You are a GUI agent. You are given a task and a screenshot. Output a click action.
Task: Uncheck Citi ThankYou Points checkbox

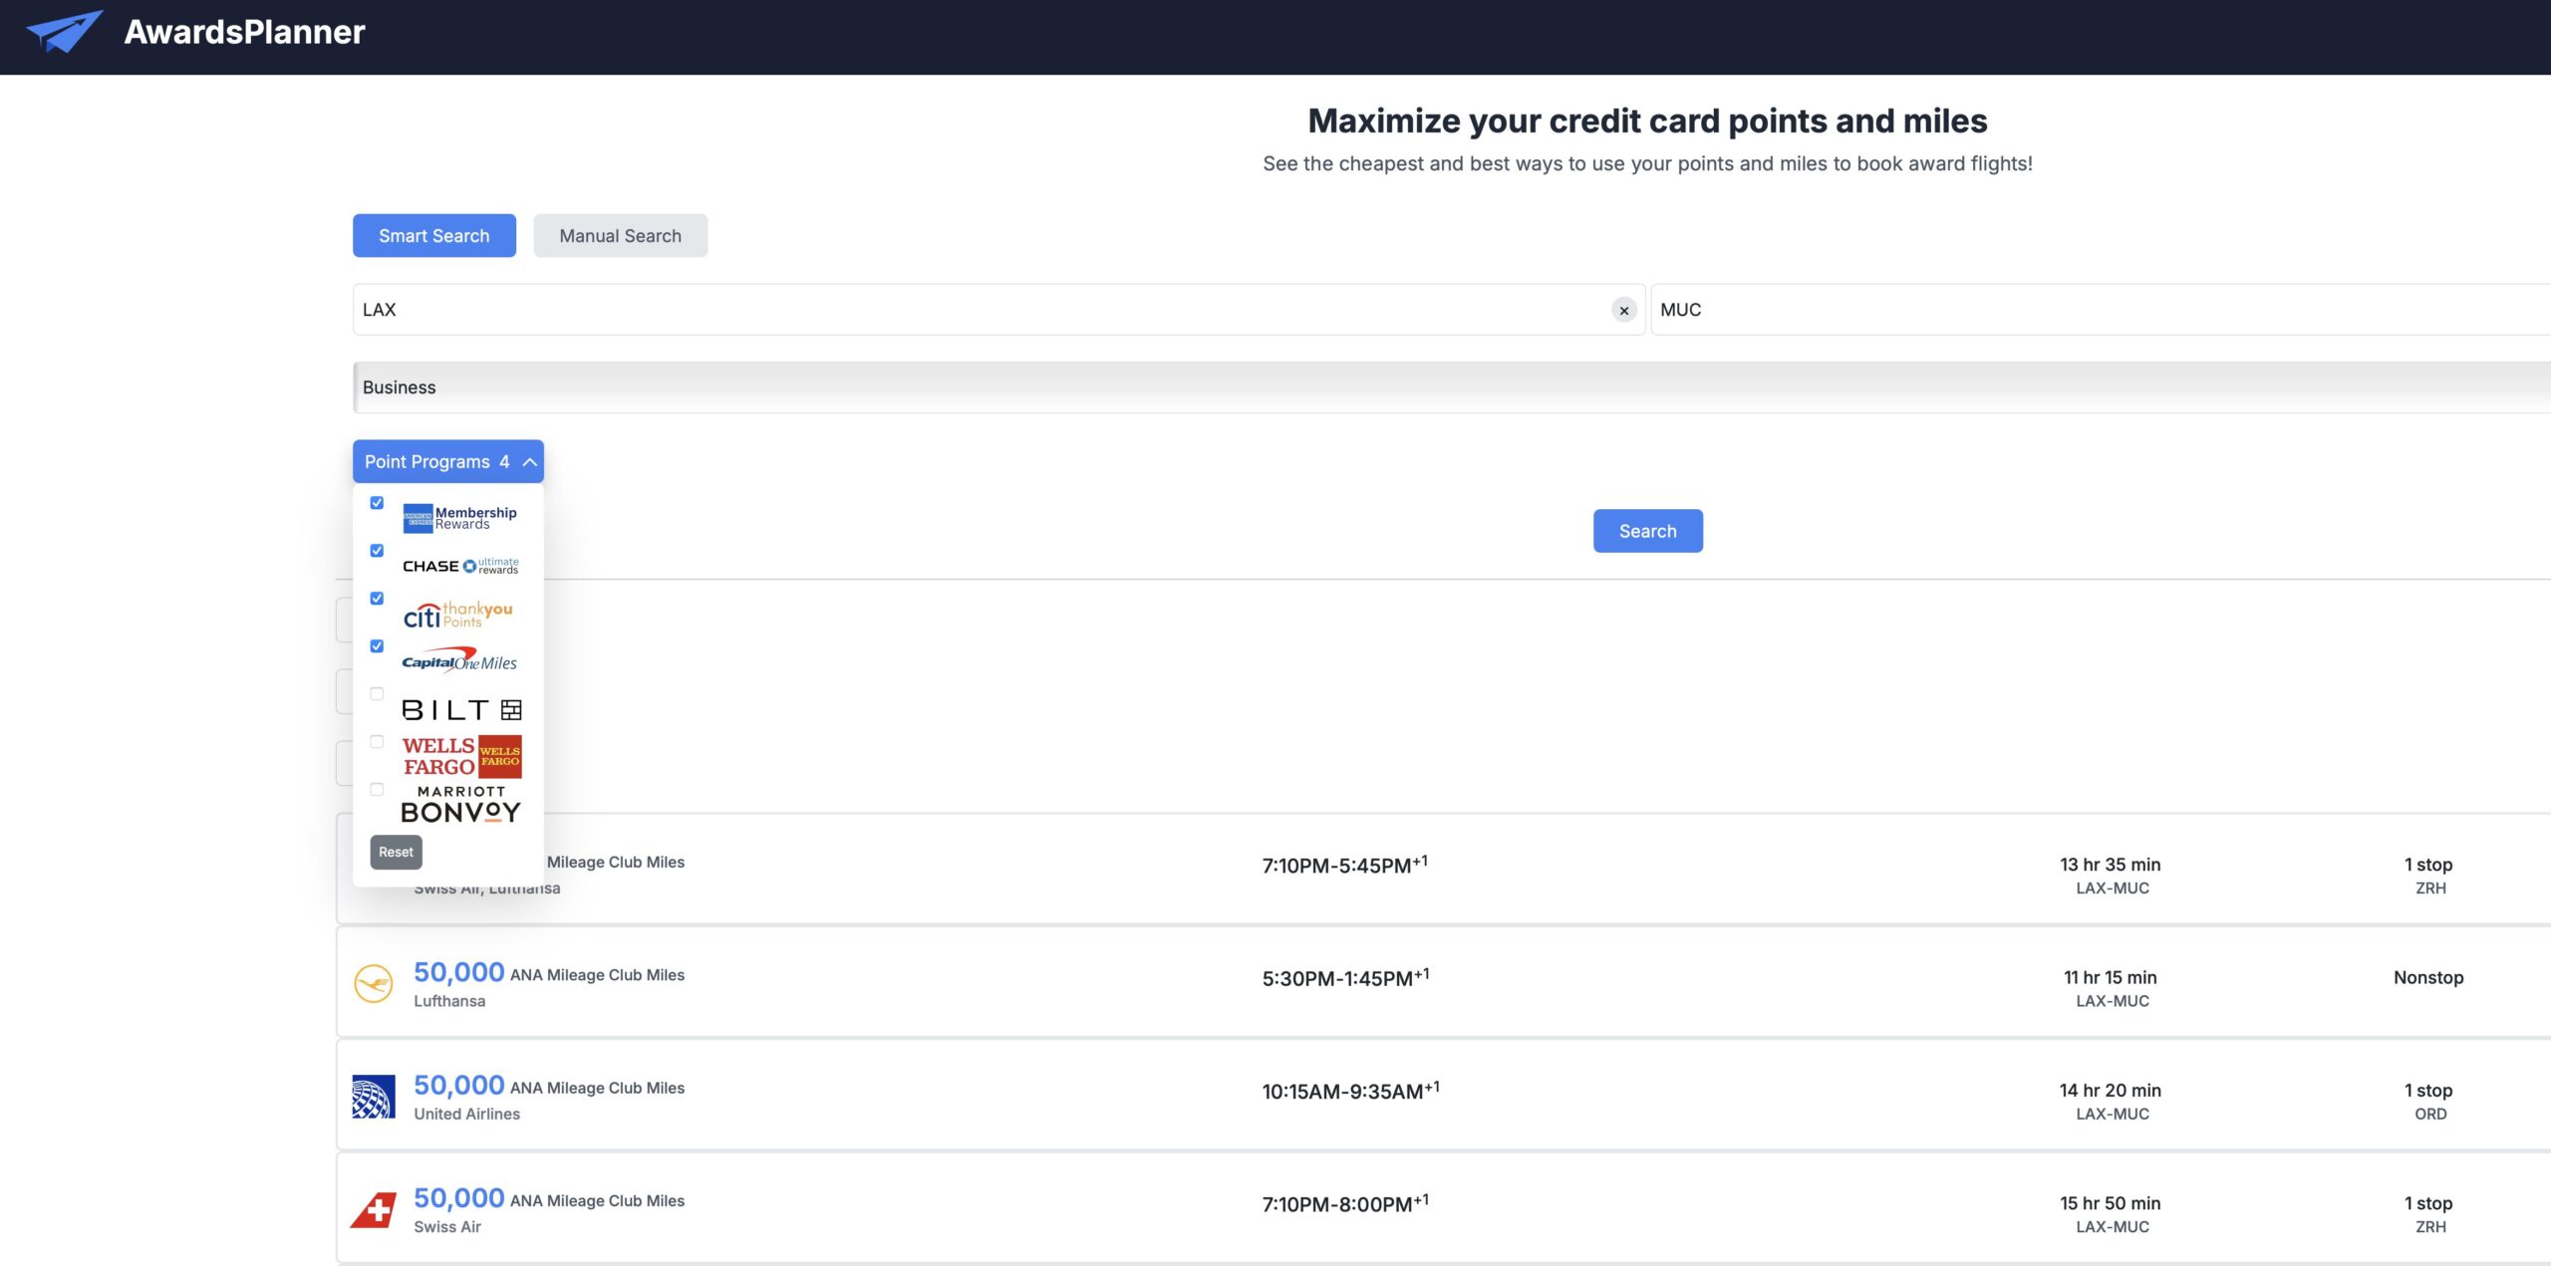tap(377, 599)
